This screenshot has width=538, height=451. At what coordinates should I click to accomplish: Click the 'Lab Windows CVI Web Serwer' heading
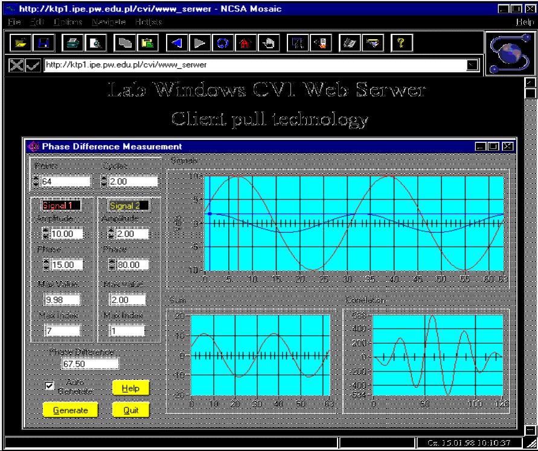[x=267, y=90]
